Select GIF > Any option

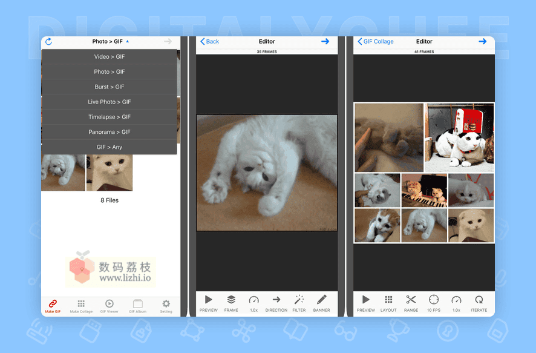[109, 147]
